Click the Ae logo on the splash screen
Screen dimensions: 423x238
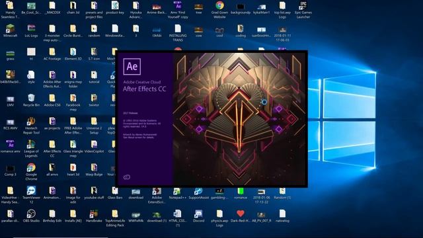click(x=132, y=66)
